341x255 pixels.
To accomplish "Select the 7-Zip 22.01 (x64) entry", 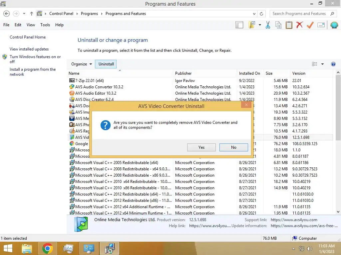I will 200,80.
